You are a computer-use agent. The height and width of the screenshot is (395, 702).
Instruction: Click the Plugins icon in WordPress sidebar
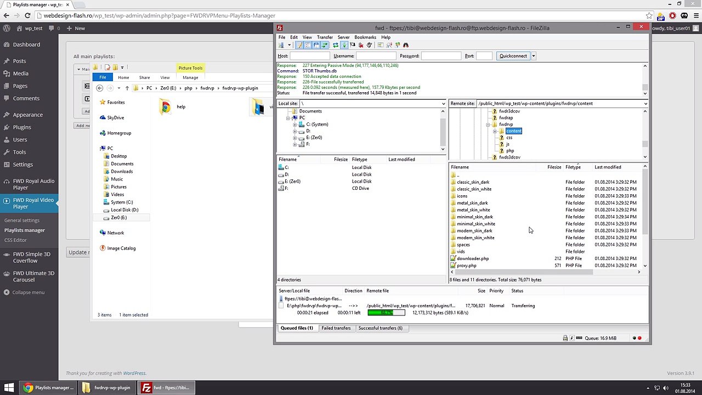7,127
